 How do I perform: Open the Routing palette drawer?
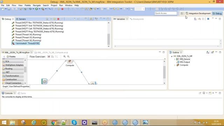(x=13, y=69)
